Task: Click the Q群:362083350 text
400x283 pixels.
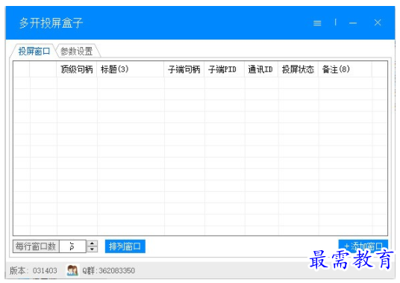Action: [108, 270]
